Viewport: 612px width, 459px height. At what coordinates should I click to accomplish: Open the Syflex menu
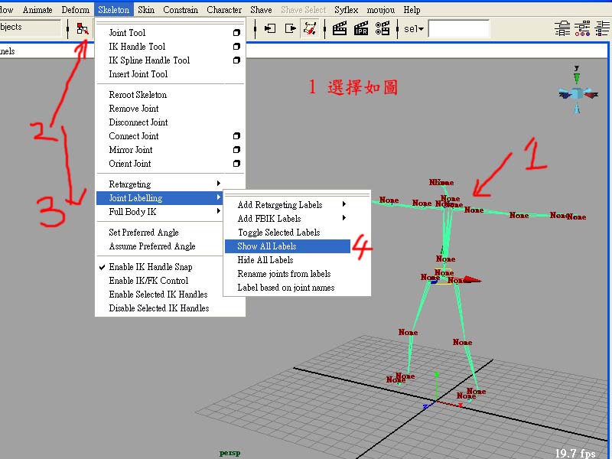point(347,10)
